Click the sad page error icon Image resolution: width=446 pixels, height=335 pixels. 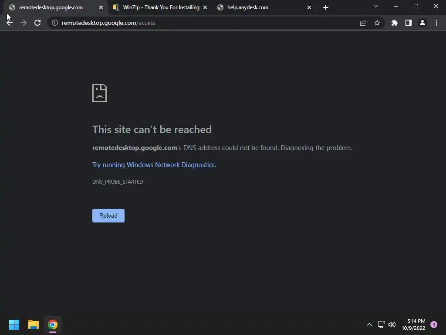tap(100, 93)
